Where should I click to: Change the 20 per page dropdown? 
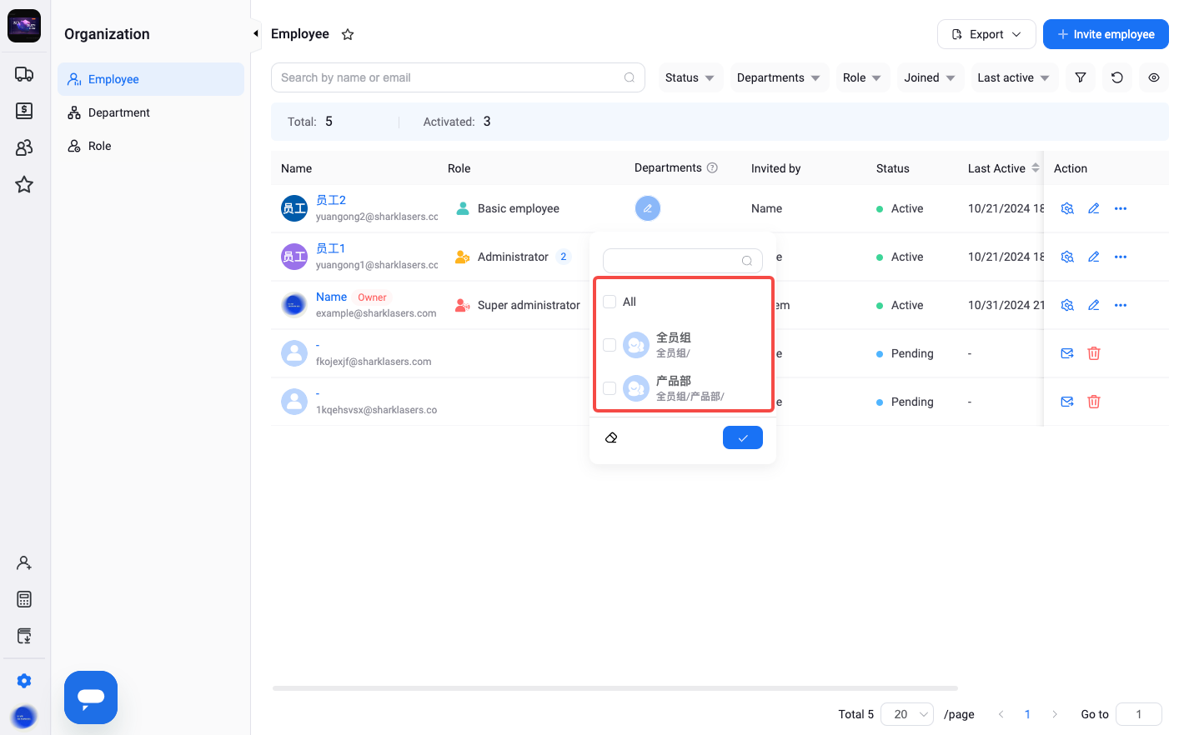pyautogui.click(x=907, y=714)
